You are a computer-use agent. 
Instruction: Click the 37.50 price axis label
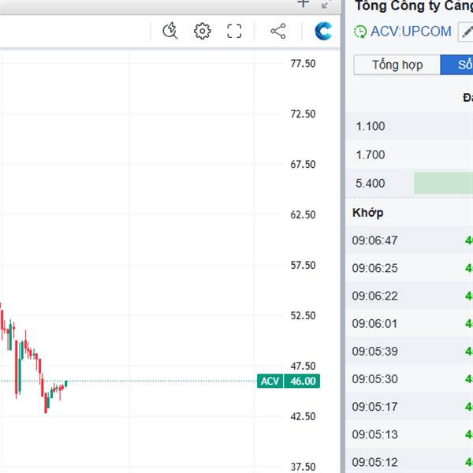pos(303,467)
